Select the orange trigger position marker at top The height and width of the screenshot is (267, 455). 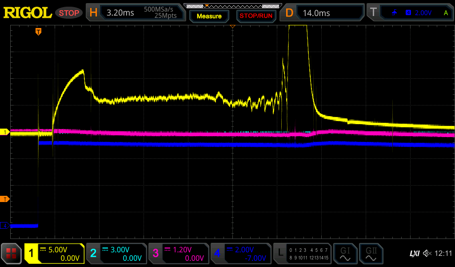coord(39,31)
